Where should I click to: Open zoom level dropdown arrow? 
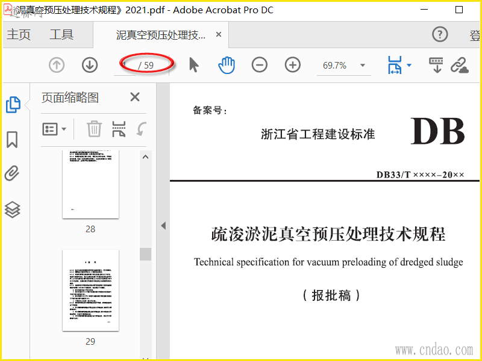[x=363, y=65]
